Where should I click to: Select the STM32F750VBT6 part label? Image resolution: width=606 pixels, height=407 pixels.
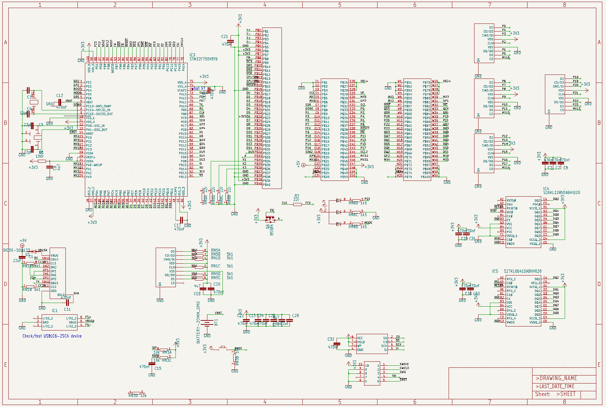pyautogui.click(x=203, y=59)
